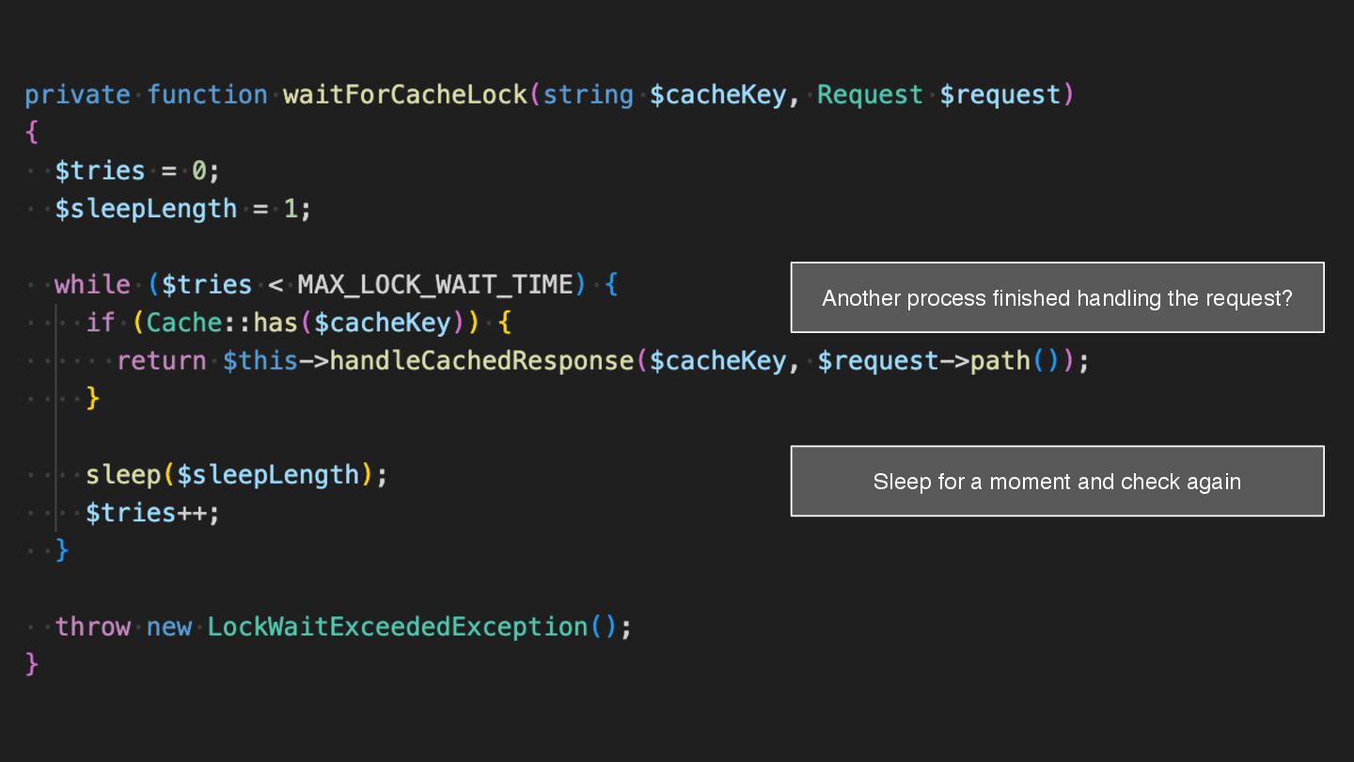Click the sleep function call
1354x762 pixels.
(123, 475)
